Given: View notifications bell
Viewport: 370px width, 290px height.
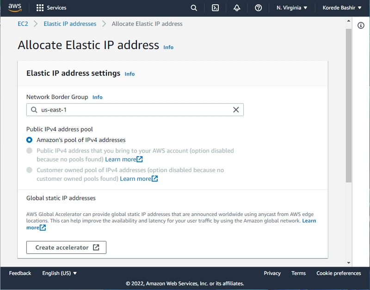Looking at the screenshot, I should point(237,8).
